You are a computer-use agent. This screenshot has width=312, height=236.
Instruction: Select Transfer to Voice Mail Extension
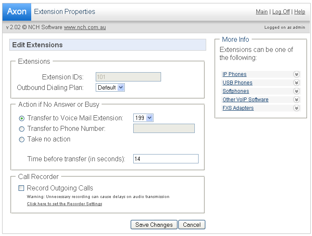[x=22, y=118]
